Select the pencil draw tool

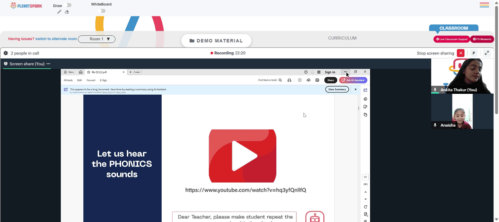59,12
